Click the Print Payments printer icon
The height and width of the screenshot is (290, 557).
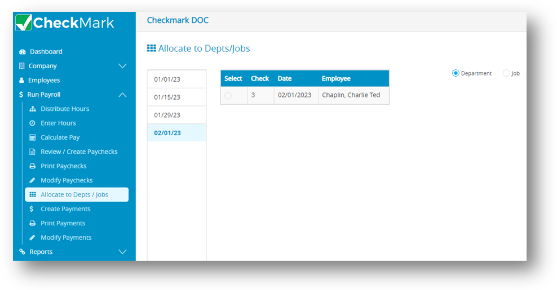(32, 223)
